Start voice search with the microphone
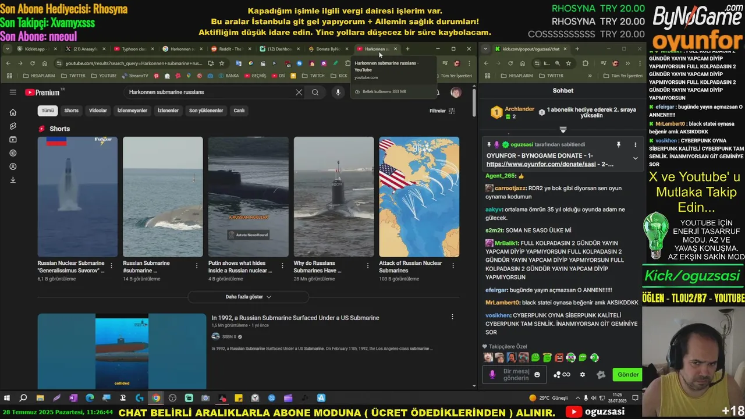 click(x=338, y=92)
